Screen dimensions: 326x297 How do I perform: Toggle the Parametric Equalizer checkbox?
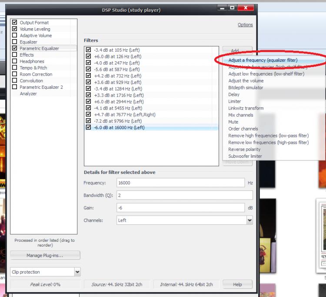(x=14, y=48)
